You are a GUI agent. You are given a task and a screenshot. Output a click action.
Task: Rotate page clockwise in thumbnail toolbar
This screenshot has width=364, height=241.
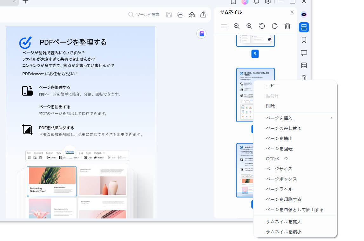click(274, 26)
